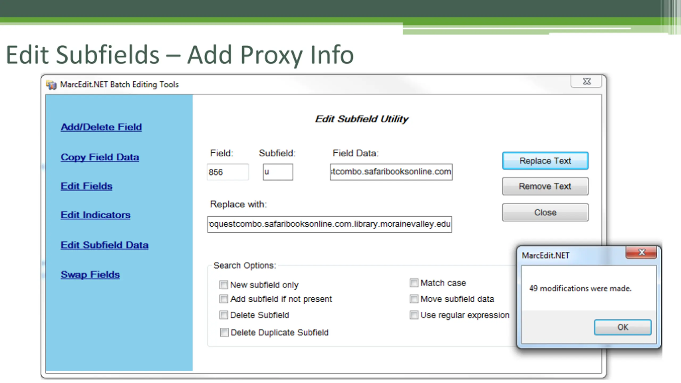This screenshot has width=681, height=383.
Task: Click the Close button
Action: [545, 212]
